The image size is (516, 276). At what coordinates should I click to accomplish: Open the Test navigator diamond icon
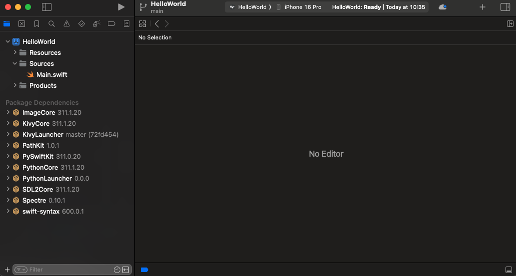point(81,23)
